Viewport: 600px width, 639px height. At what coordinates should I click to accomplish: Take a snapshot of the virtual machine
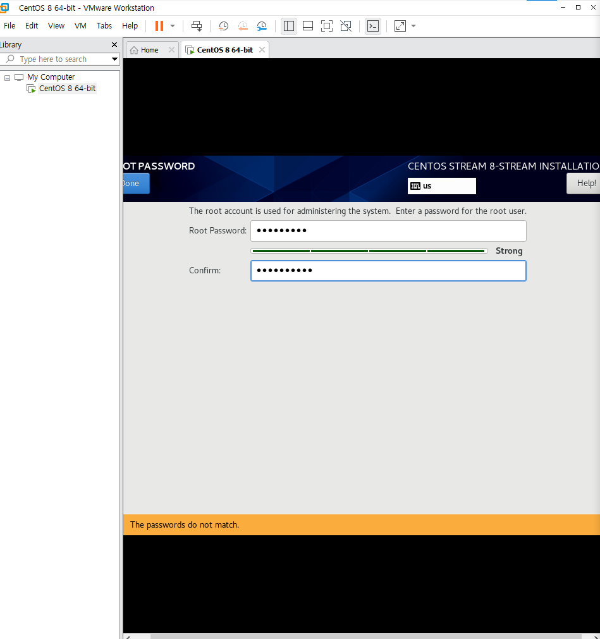223,26
